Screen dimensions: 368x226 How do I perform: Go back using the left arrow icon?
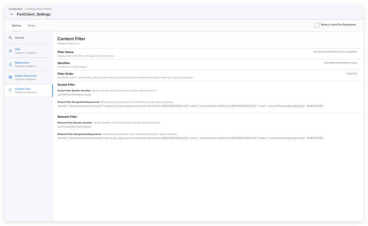click(x=12, y=14)
